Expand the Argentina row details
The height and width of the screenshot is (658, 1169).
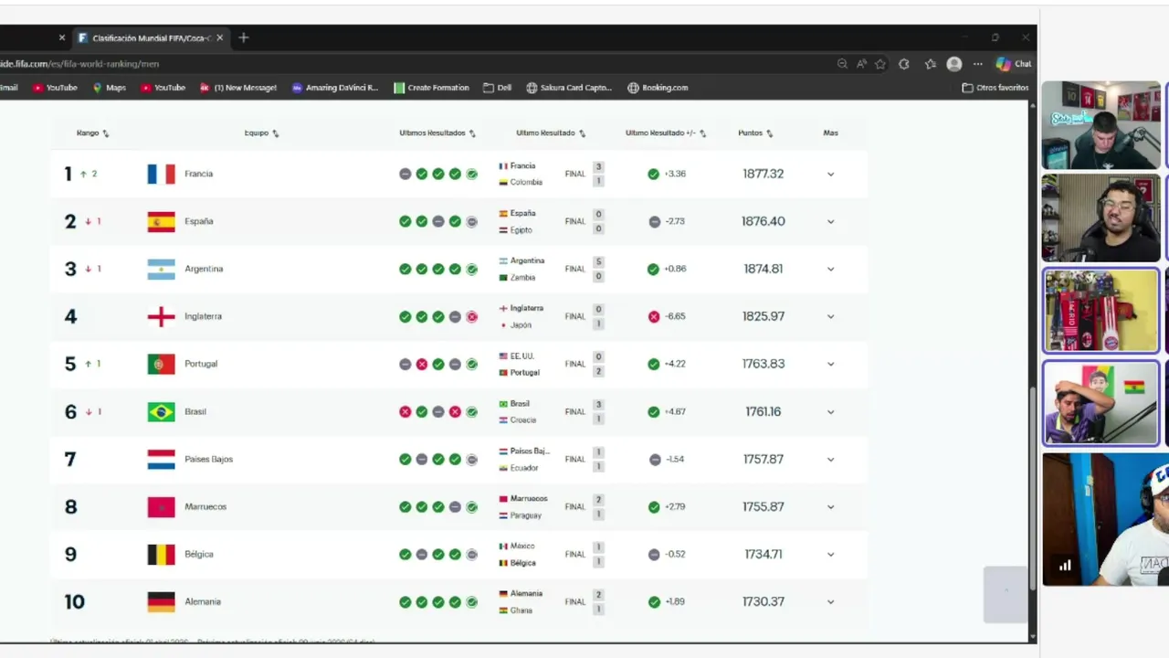830,269
